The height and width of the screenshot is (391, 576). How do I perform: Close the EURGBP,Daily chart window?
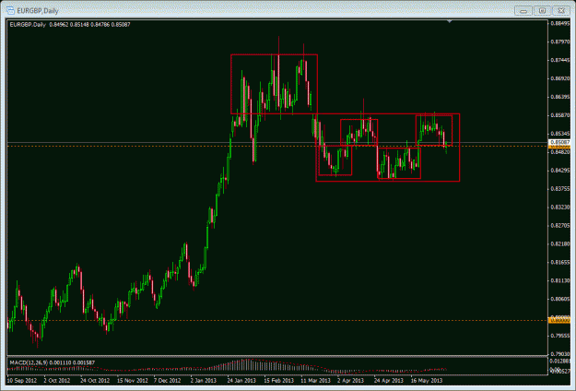point(561,11)
